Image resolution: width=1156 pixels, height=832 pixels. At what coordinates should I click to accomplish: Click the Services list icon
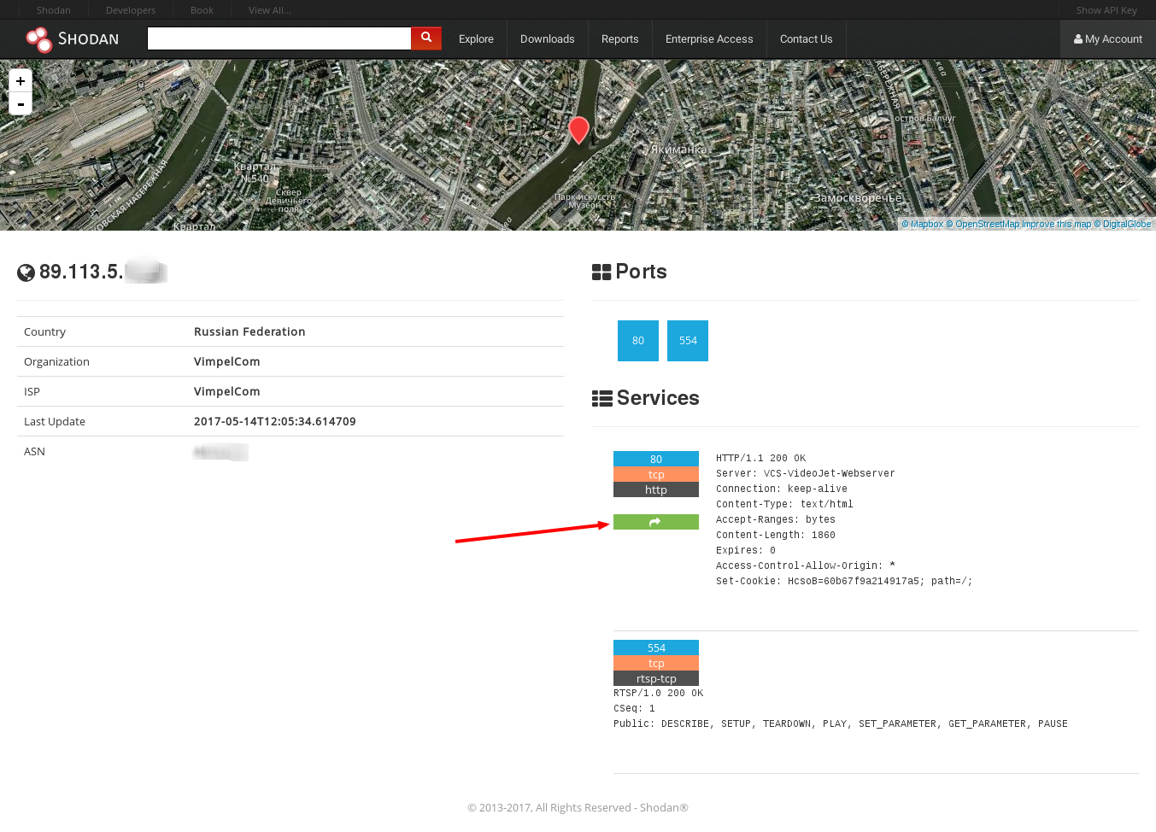tap(602, 399)
